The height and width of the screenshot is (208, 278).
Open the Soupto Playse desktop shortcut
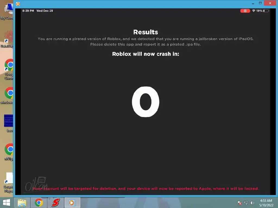[x=8, y=183]
